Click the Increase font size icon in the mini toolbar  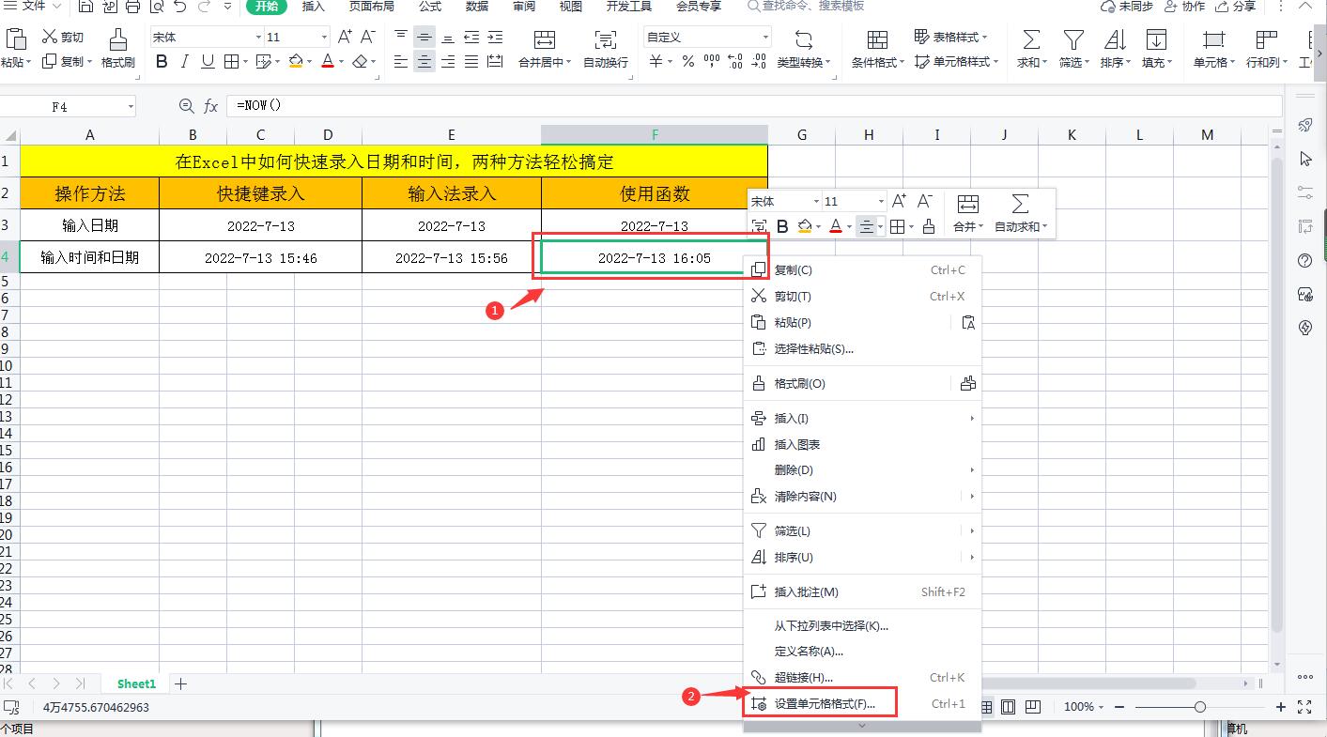899,201
